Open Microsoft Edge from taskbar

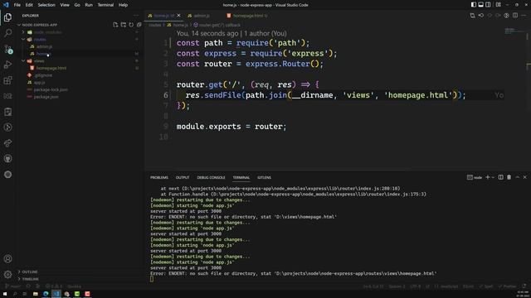click(46, 294)
